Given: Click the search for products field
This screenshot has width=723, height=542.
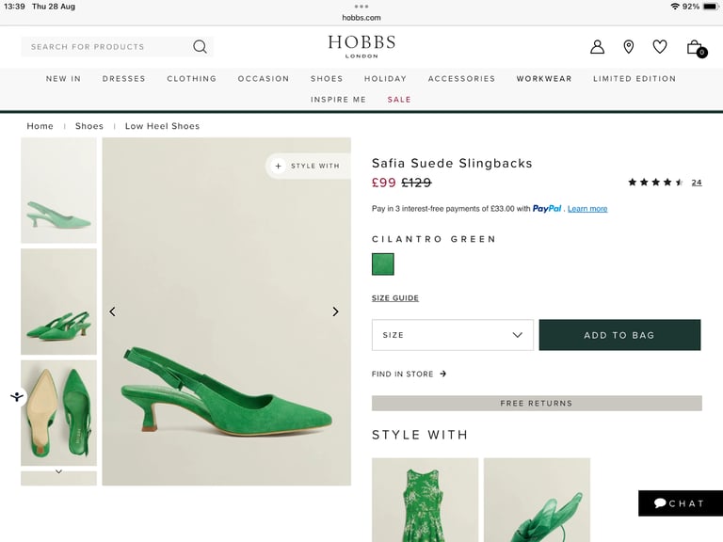Looking at the screenshot, I should click(x=108, y=46).
